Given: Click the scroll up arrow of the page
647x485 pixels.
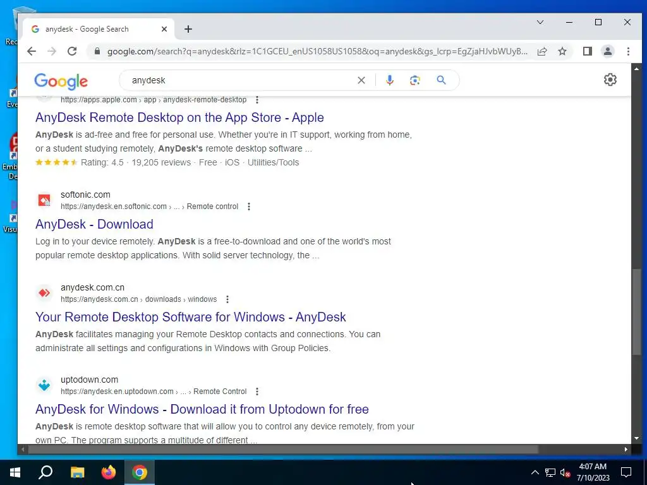Looking at the screenshot, I should 636,68.
